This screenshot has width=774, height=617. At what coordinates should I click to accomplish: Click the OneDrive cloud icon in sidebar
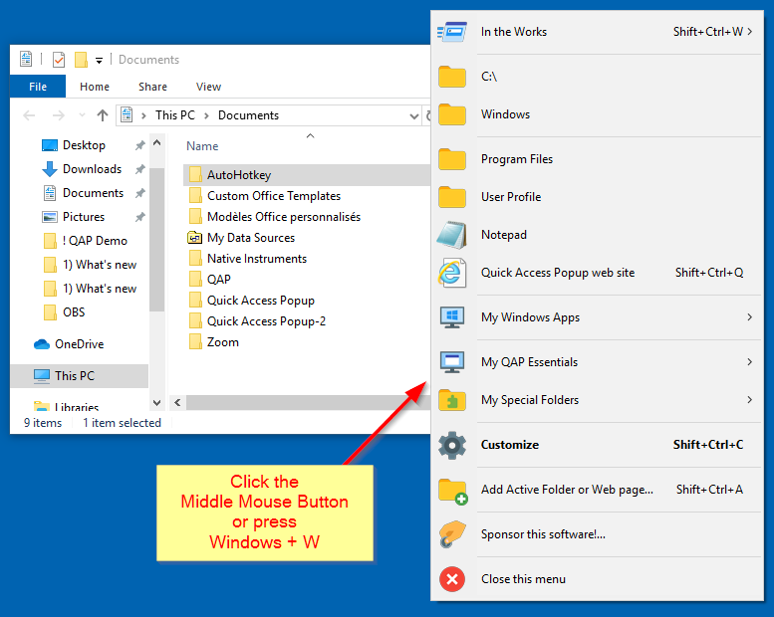(x=42, y=344)
